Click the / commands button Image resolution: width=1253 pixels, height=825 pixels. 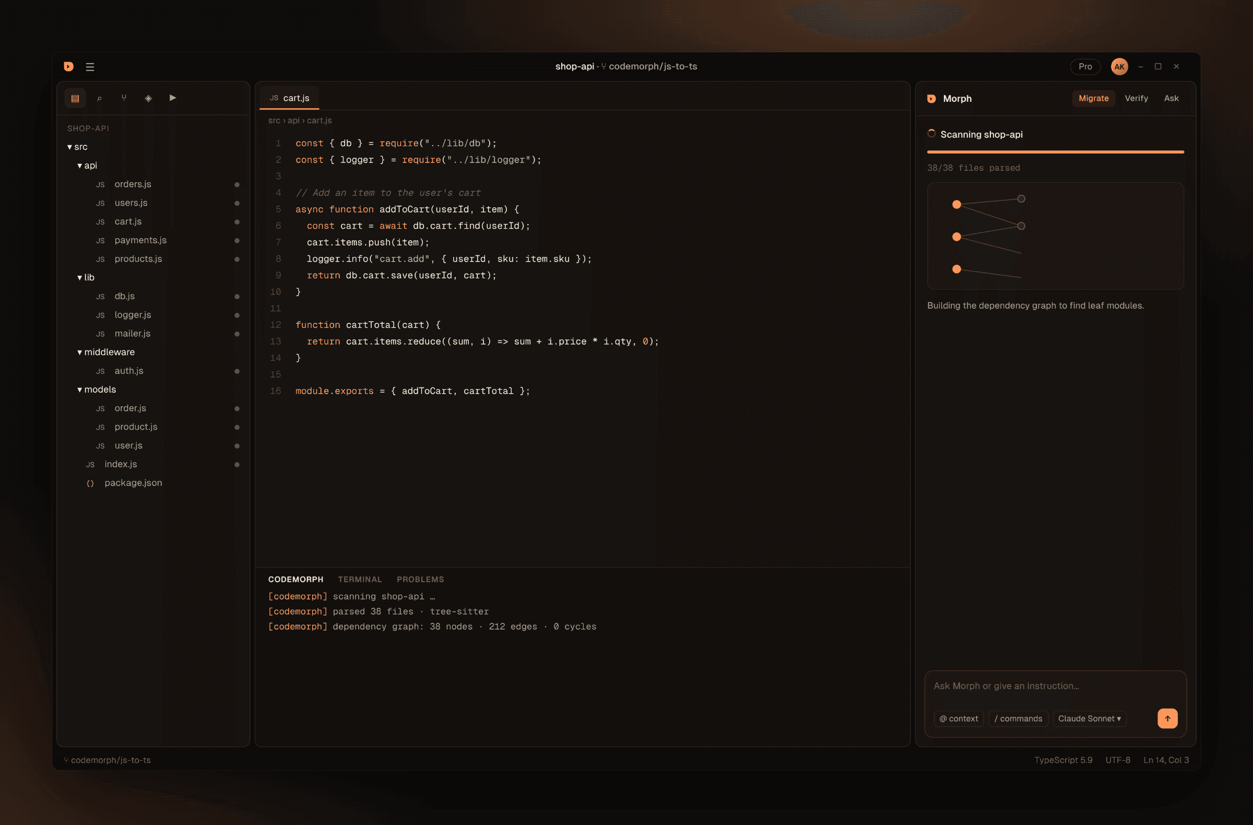click(1018, 718)
